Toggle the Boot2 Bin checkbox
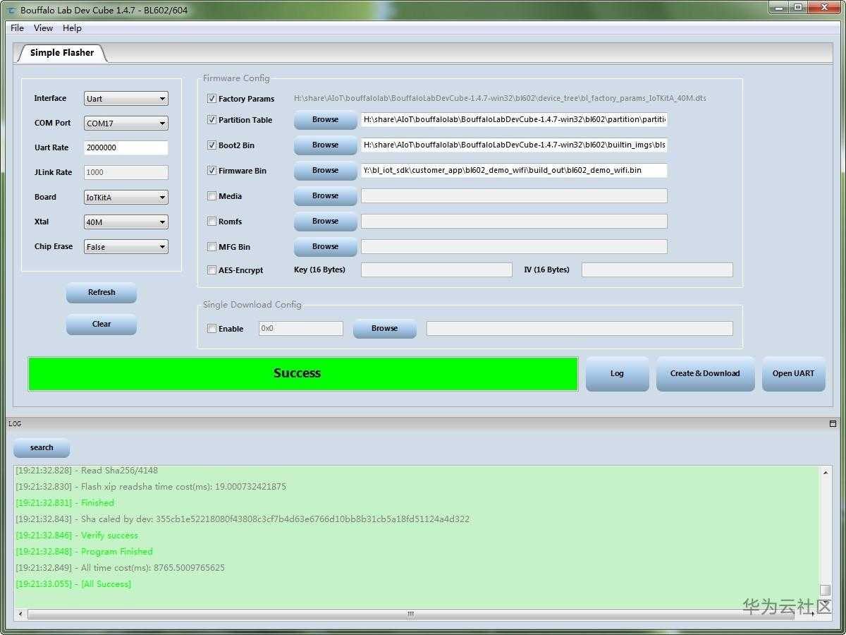 click(211, 145)
